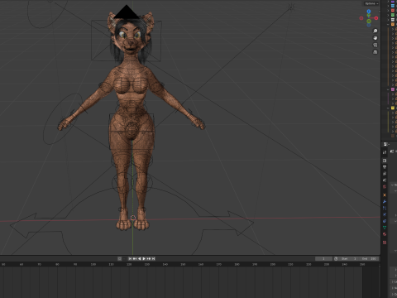Select the green collection icon
This screenshot has height=298, width=397.
click(x=393, y=15)
